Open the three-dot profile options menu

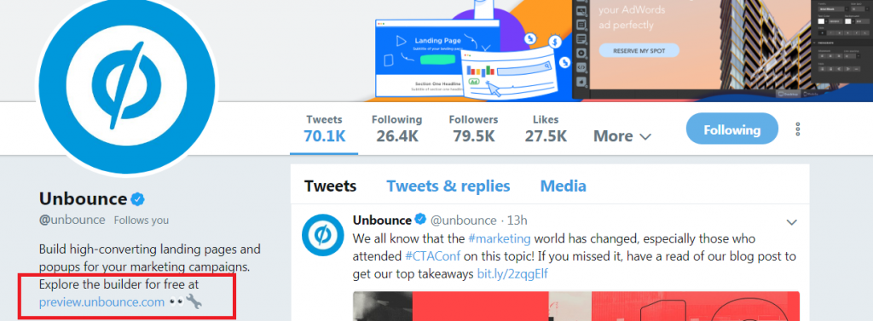tap(798, 129)
